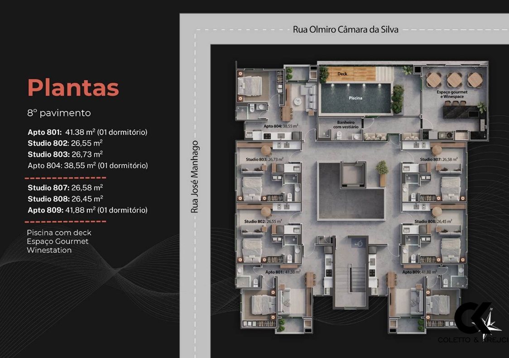Open the Studio 808 area listing
This screenshot has height=358, width=509.
tap(65, 198)
